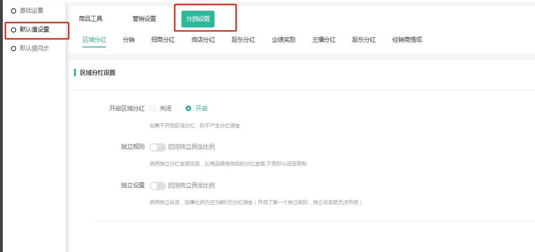Open the 营销设置 tab
This screenshot has height=252, width=535.
(x=144, y=19)
